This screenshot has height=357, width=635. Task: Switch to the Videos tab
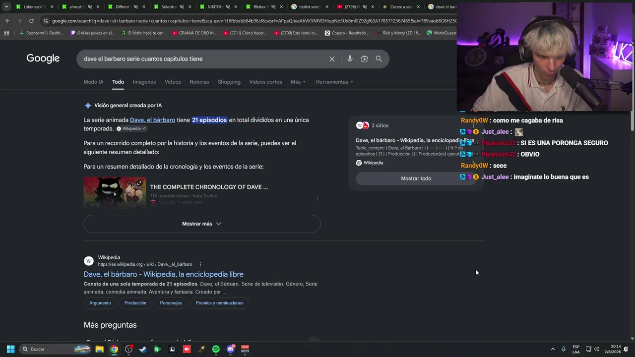point(173,82)
